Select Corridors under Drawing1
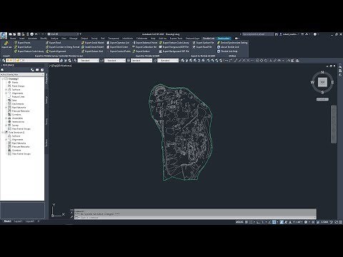Image resolution: width=343 pixels, height=257 pixels. [x=16, y=114]
